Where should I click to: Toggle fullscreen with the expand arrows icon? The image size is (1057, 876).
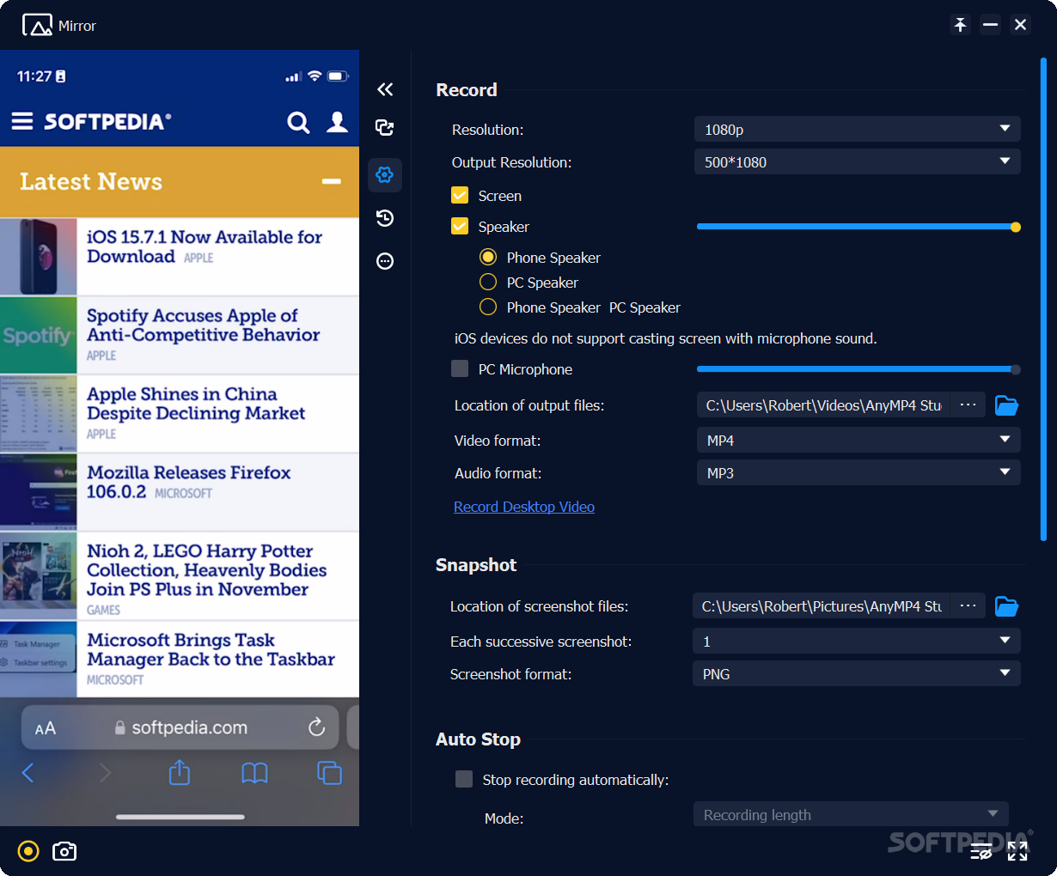(x=1017, y=851)
